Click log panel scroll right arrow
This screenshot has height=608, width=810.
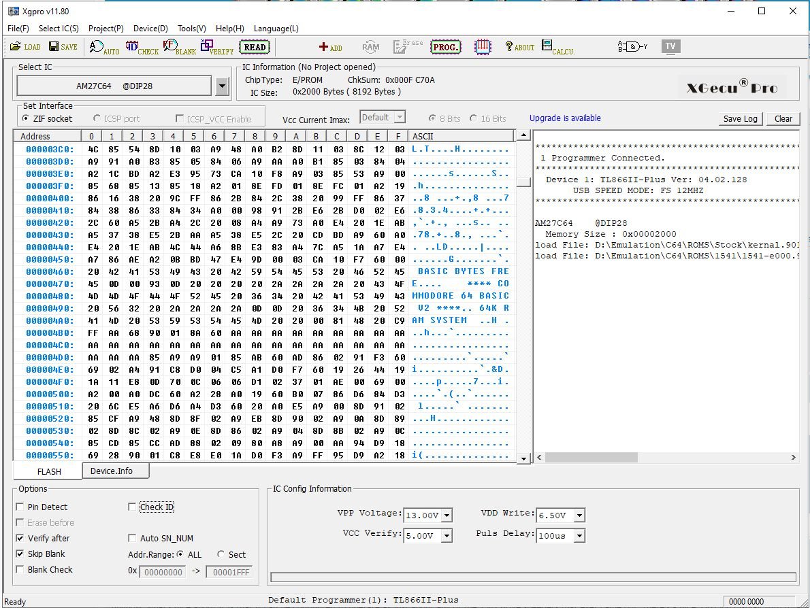click(794, 457)
